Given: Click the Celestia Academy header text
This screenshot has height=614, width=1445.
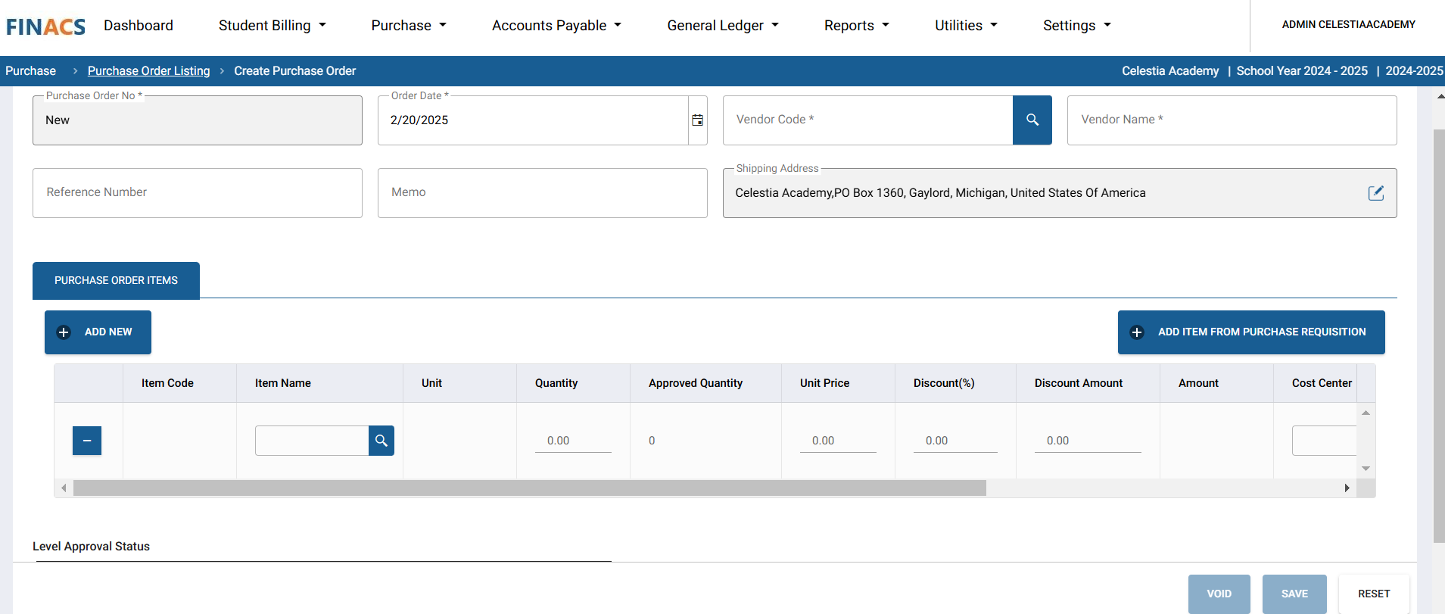Looking at the screenshot, I should (x=1170, y=71).
